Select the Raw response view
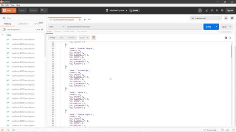Screen dimensions: 236x132 click(x=62, y=37)
